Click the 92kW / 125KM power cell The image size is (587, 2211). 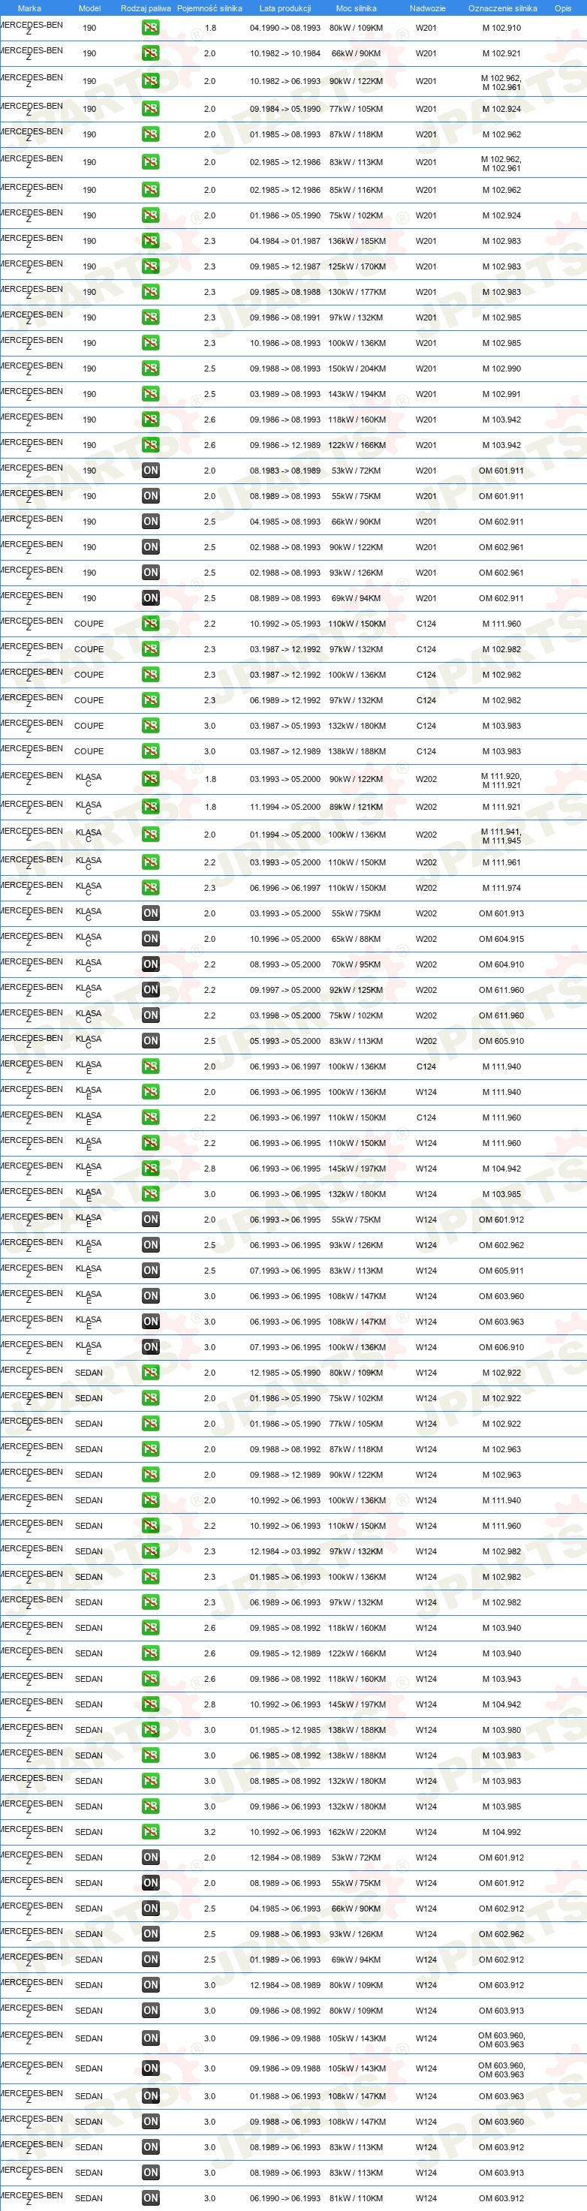(x=357, y=991)
